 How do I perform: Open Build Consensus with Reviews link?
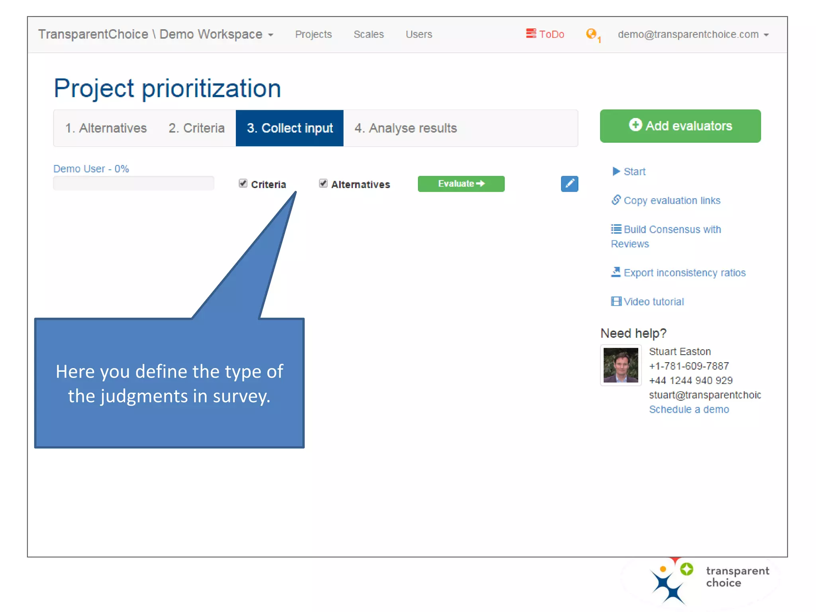pyautogui.click(x=666, y=236)
